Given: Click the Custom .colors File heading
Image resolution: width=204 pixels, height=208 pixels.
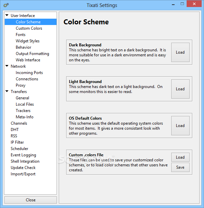Looking at the screenshot, I should [86, 155].
